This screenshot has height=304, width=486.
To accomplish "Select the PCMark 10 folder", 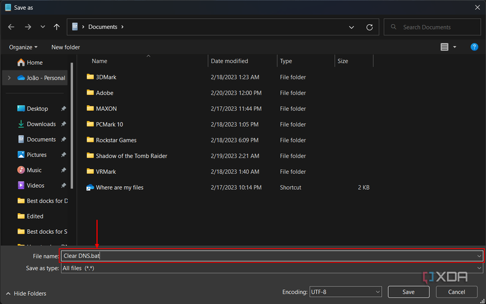I will 105,124.
